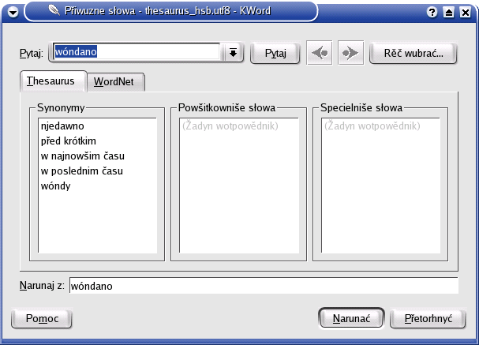This screenshot has width=479, height=345.
Task: Switch to the WordNet tab
Action: [x=115, y=81]
